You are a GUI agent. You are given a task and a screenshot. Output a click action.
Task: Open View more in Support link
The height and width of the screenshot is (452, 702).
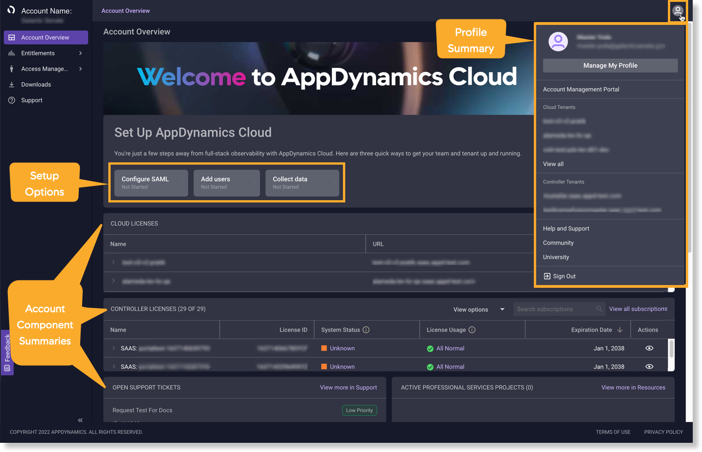[x=348, y=387]
